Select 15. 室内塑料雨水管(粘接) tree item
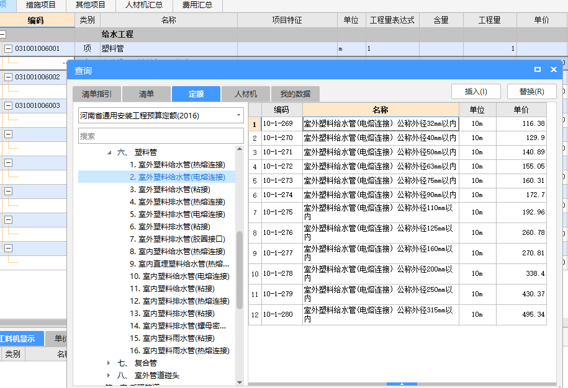The width and height of the screenshot is (568, 388). tap(172, 338)
